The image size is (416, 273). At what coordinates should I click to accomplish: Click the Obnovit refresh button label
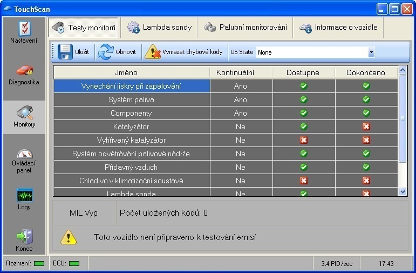click(126, 52)
